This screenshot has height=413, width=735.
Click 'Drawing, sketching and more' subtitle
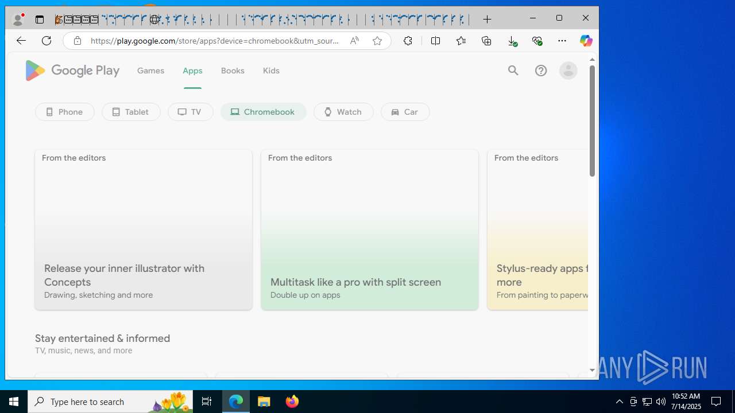click(98, 295)
